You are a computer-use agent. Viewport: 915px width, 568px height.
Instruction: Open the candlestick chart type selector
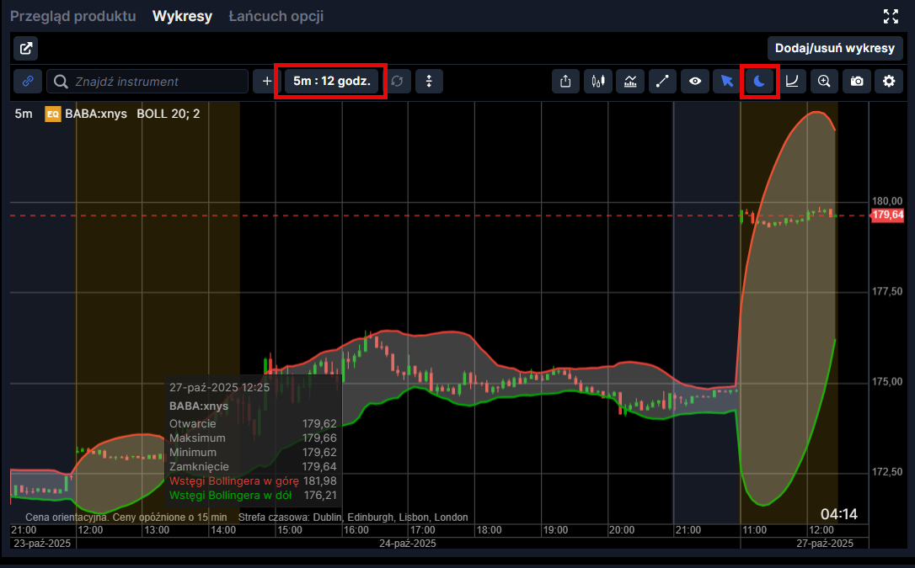(598, 82)
